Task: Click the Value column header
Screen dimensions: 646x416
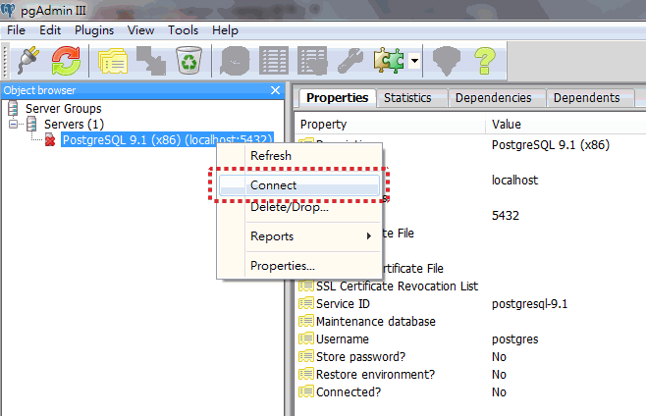Action: pyautogui.click(x=565, y=124)
